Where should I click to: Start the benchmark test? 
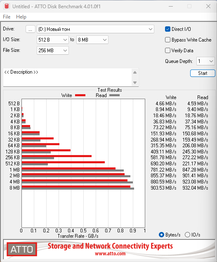203,73
